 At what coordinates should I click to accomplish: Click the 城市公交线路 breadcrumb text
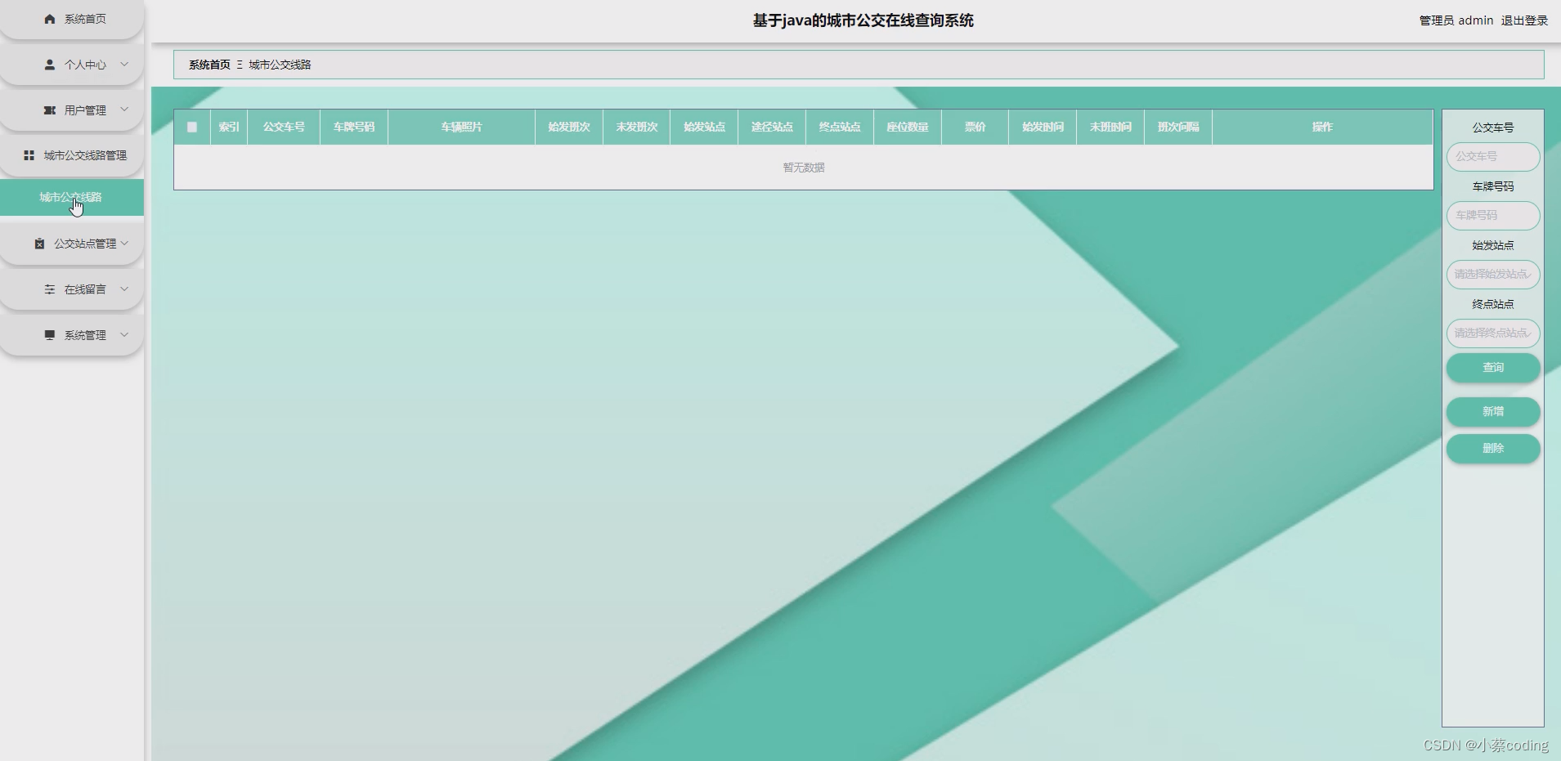tap(280, 65)
